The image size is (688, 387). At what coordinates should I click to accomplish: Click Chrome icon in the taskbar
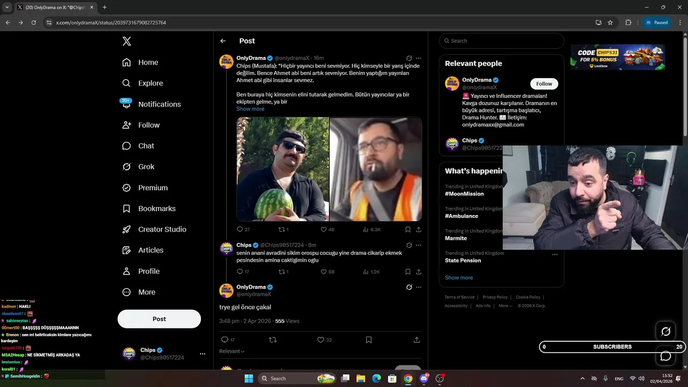pos(408,378)
